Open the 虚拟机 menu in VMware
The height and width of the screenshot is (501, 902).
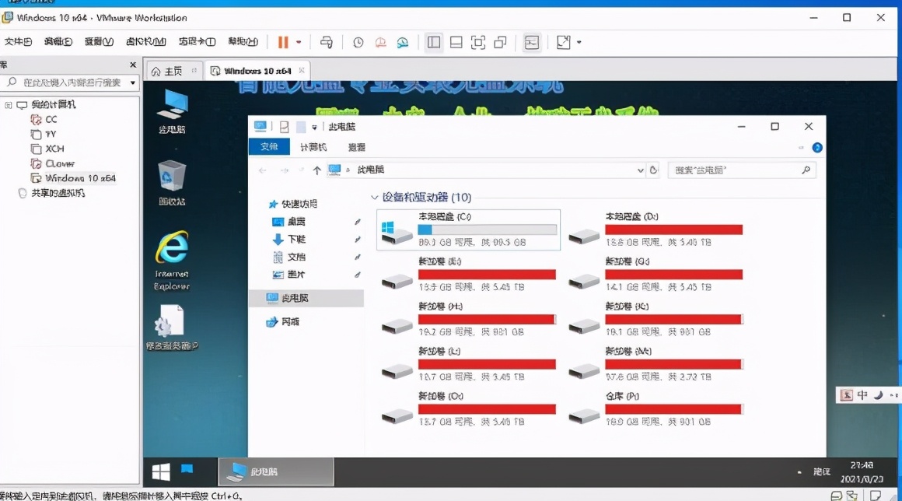coord(147,41)
